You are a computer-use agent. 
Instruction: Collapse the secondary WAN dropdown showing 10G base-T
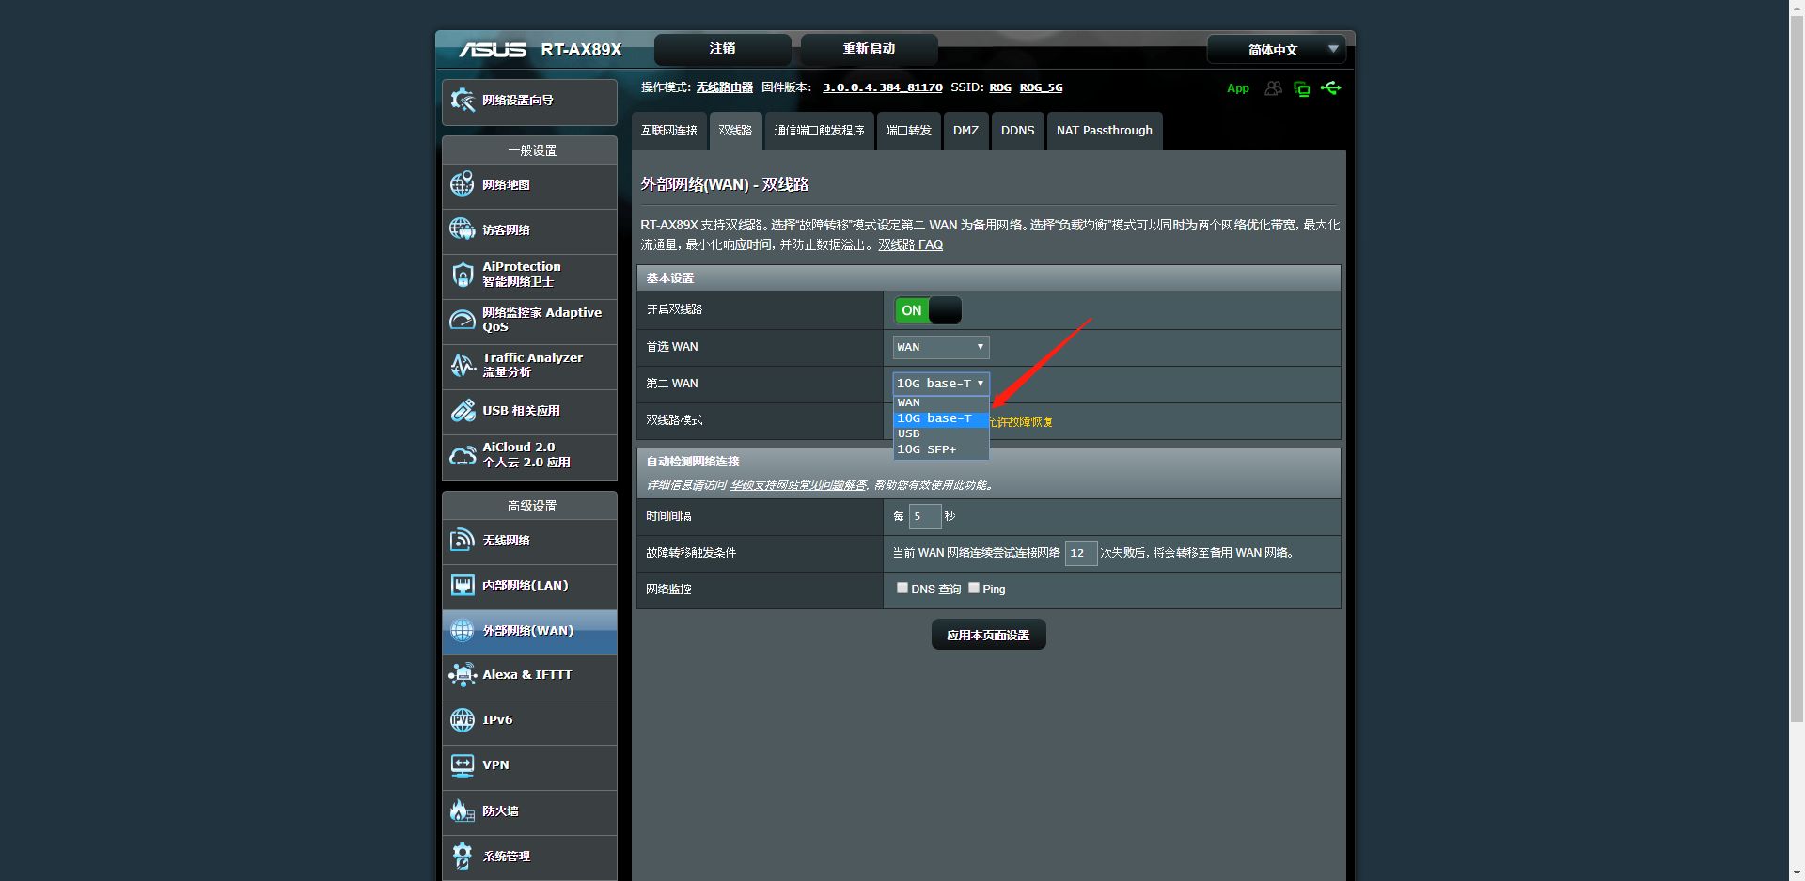pyautogui.click(x=940, y=384)
